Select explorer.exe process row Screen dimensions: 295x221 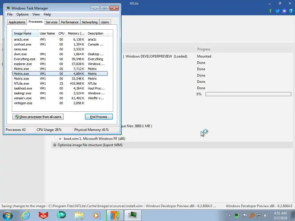click(60, 64)
